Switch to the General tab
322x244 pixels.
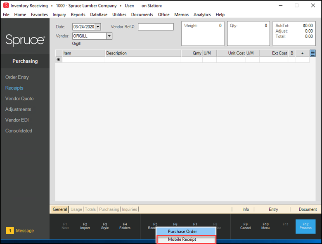point(60,209)
